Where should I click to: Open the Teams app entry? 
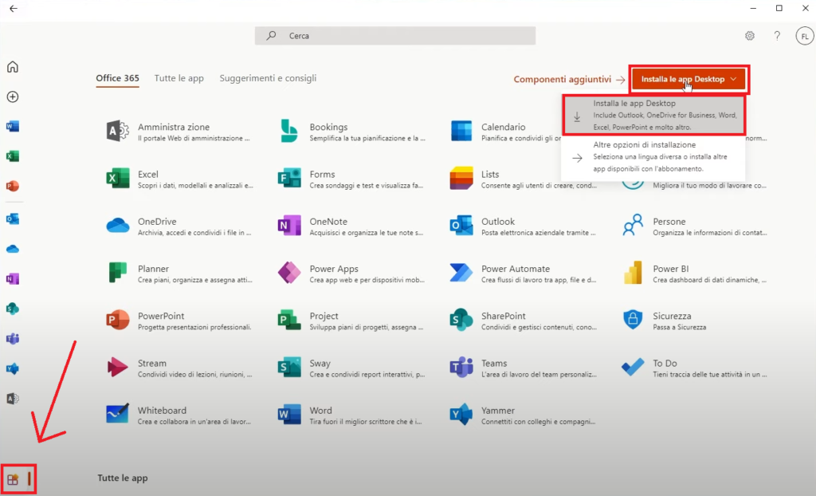(x=523, y=368)
